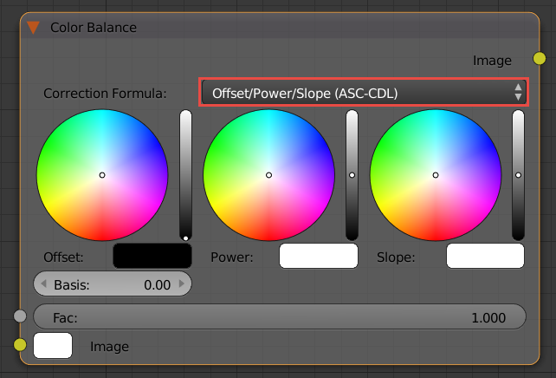Click the Power color wheel
556x378 pixels.
pyautogui.click(x=268, y=175)
